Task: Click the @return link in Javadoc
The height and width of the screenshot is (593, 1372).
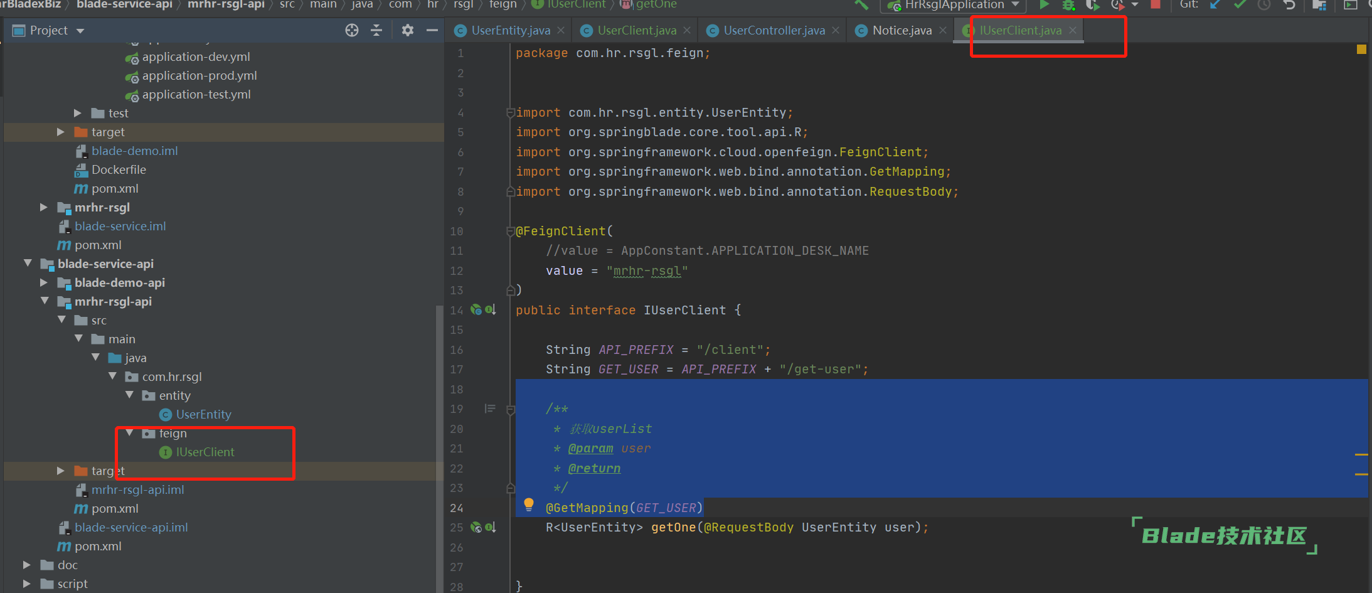Action: point(594,469)
